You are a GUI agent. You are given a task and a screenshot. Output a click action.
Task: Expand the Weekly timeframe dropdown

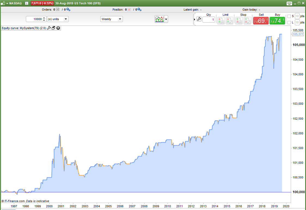click(111, 19)
